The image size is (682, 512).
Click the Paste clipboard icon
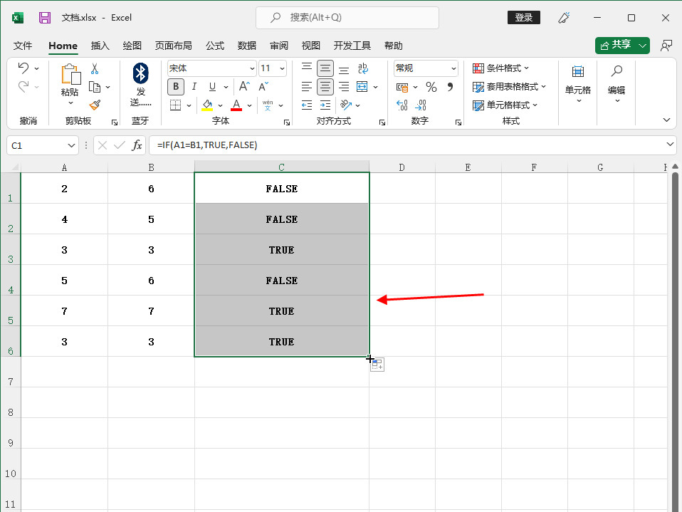click(x=70, y=74)
